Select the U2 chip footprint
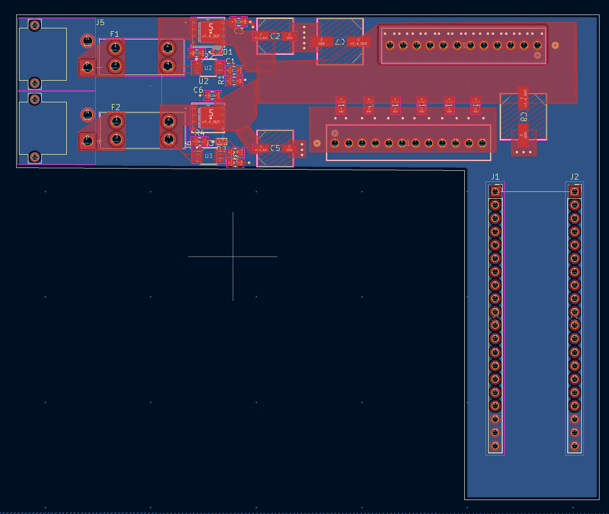The image size is (609, 514). pos(208,68)
